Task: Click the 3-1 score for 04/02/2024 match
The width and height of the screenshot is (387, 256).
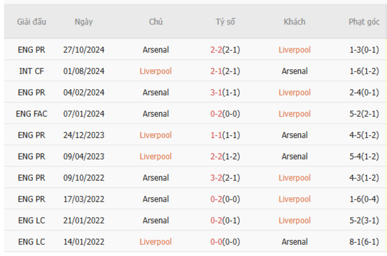Action: point(216,92)
